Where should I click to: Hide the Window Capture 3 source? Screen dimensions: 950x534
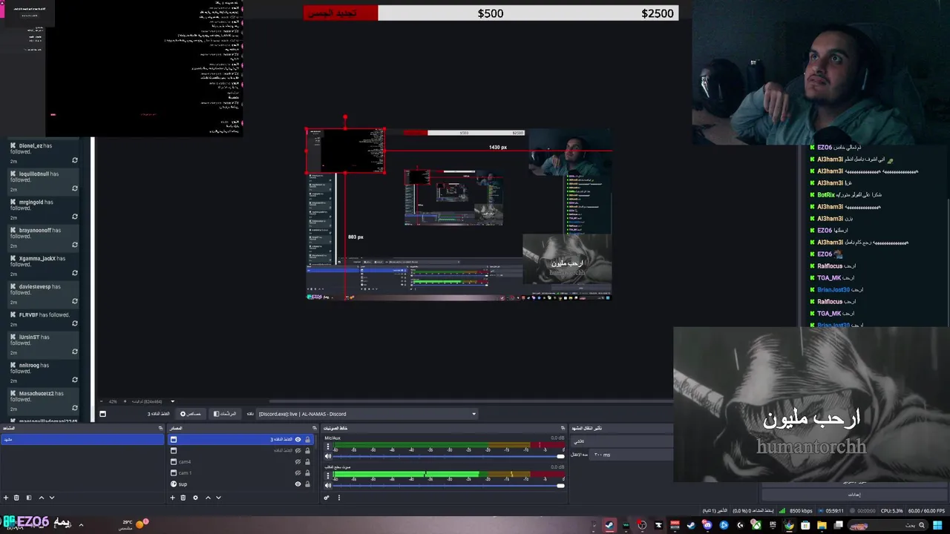tap(298, 439)
